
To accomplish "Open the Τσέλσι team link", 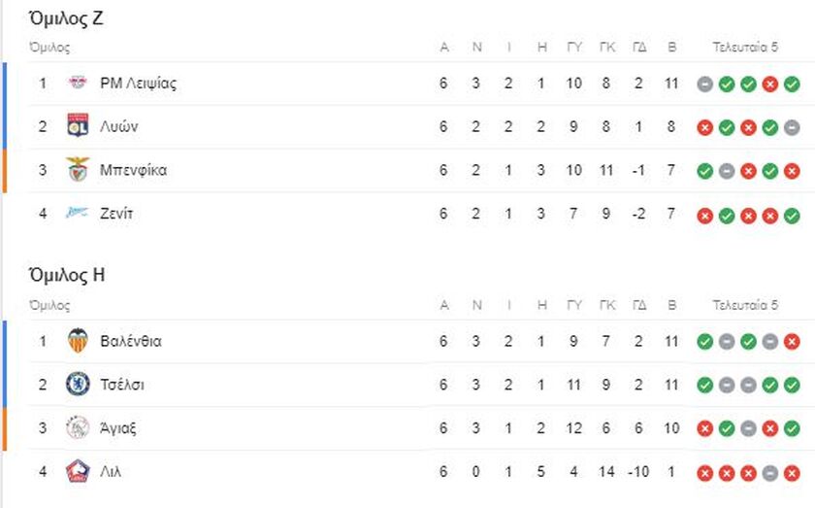I will 122,385.
